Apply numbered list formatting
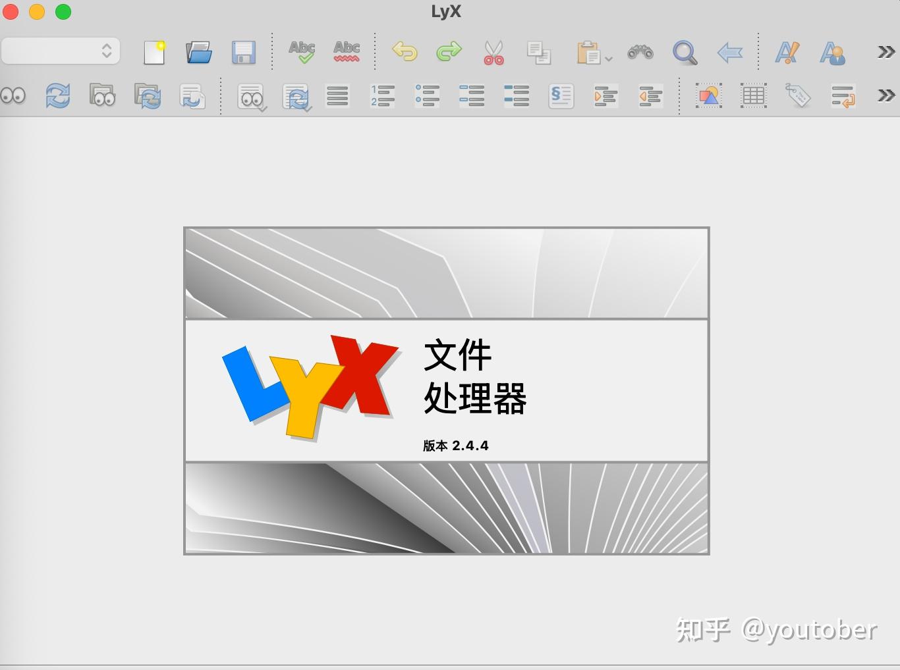The width and height of the screenshot is (900, 670). point(383,96)
